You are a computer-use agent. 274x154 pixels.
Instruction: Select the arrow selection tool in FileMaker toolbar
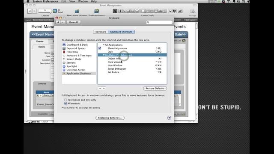115,11
